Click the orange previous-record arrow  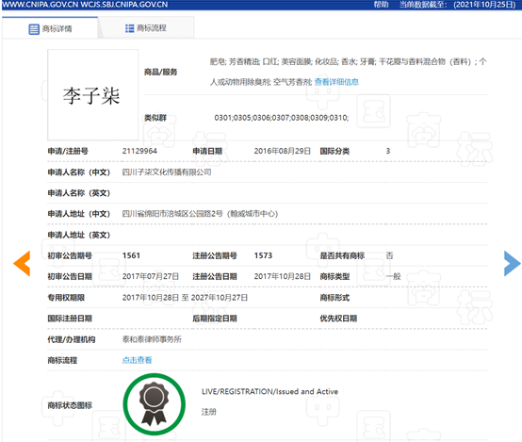point(22,264)
